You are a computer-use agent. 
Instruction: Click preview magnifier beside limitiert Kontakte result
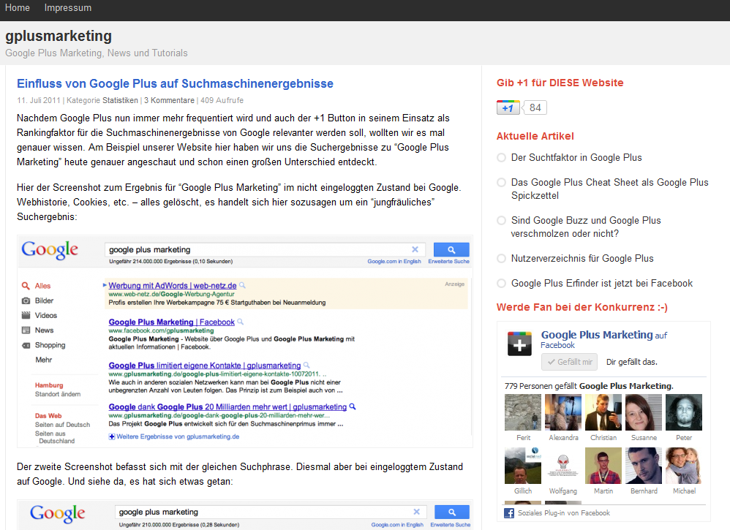click(x=306, y=366)
